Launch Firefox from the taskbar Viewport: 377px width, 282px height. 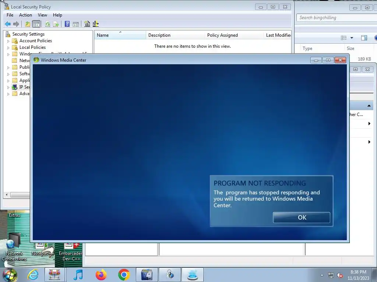(101, 275)
